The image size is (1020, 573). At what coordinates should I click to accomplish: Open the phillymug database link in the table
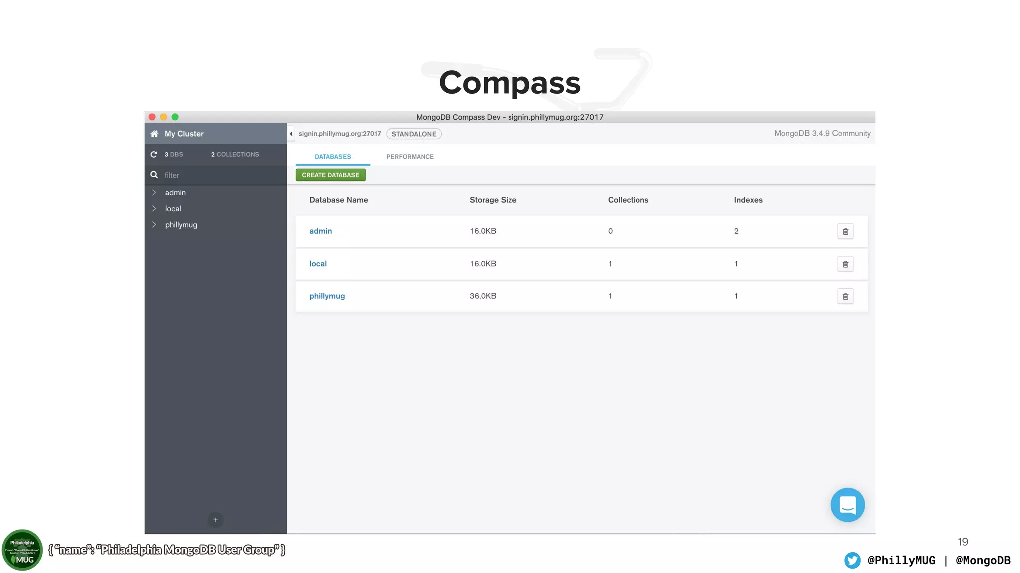point(327,296)
